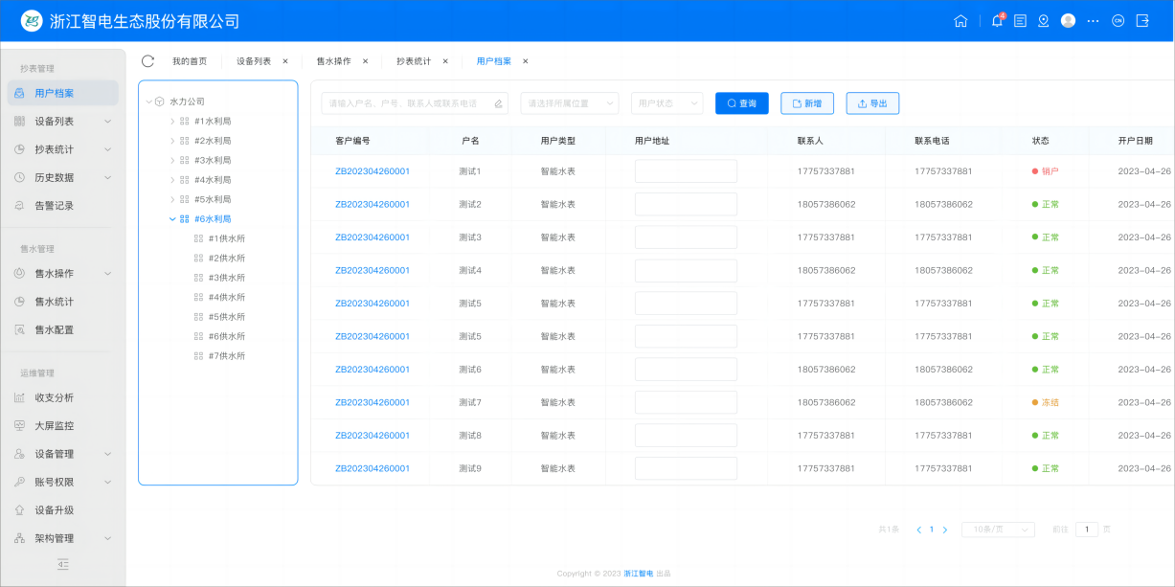Click the logout icon in the header
The height and width of the screenshot is (587, 1175).
1142,21
